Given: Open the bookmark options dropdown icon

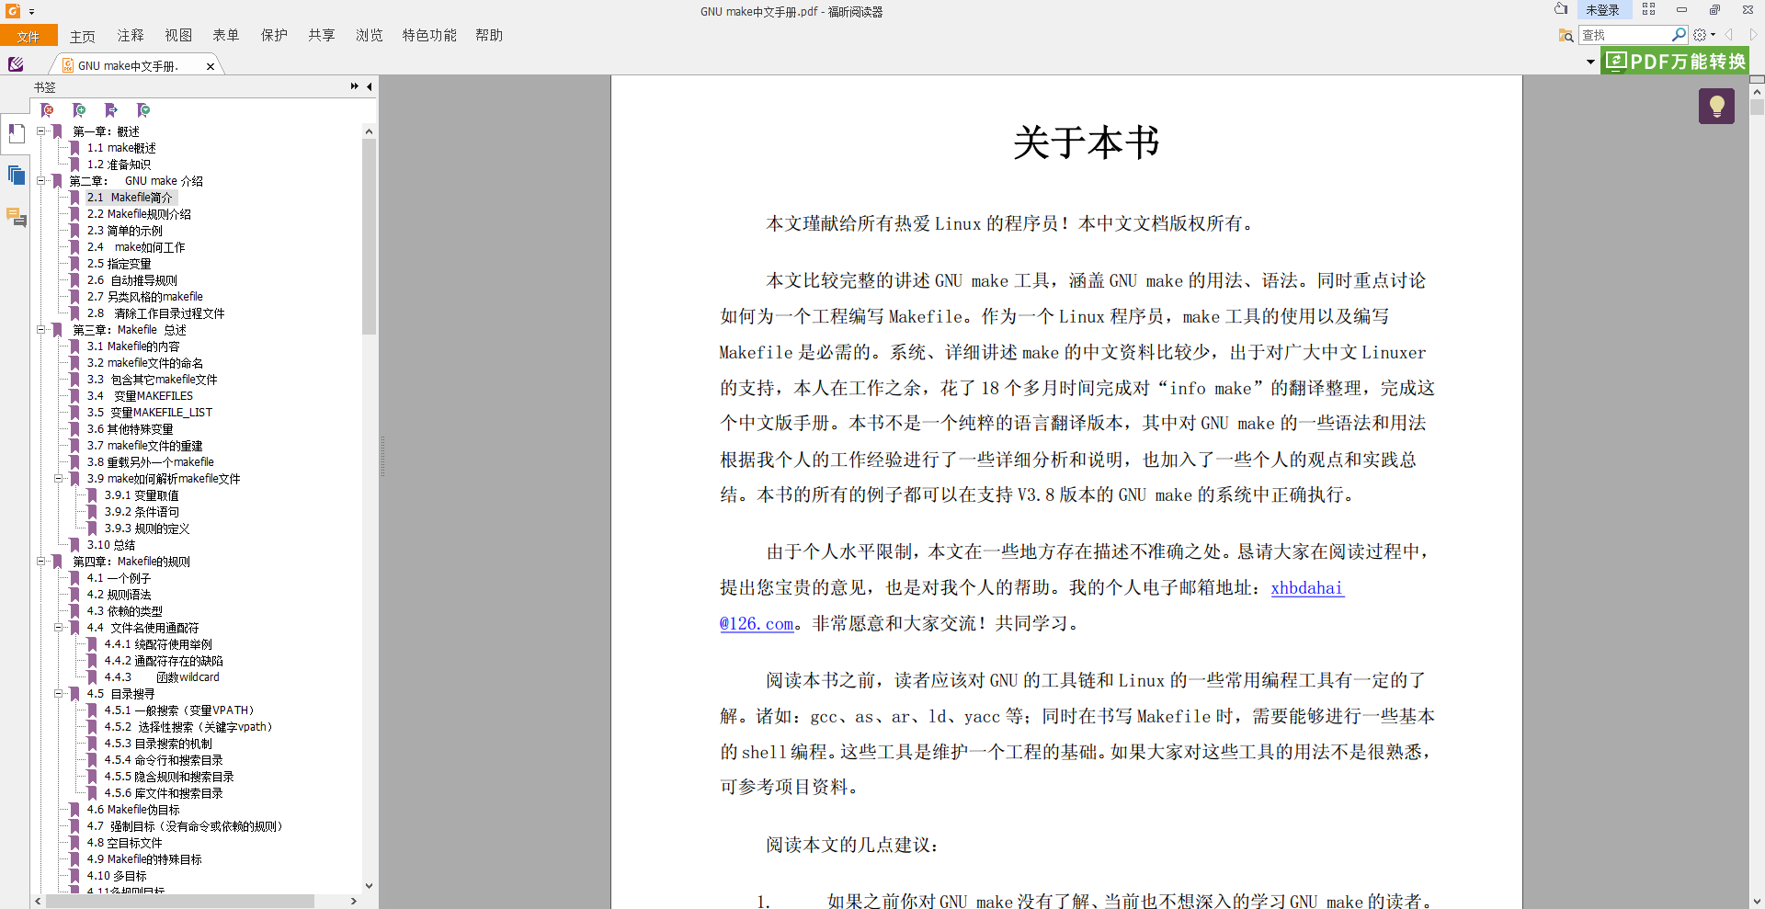Looking at the screenshot, I should [143, 110].
